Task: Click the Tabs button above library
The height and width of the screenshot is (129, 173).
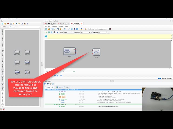Action: click(x=4, y=27)
